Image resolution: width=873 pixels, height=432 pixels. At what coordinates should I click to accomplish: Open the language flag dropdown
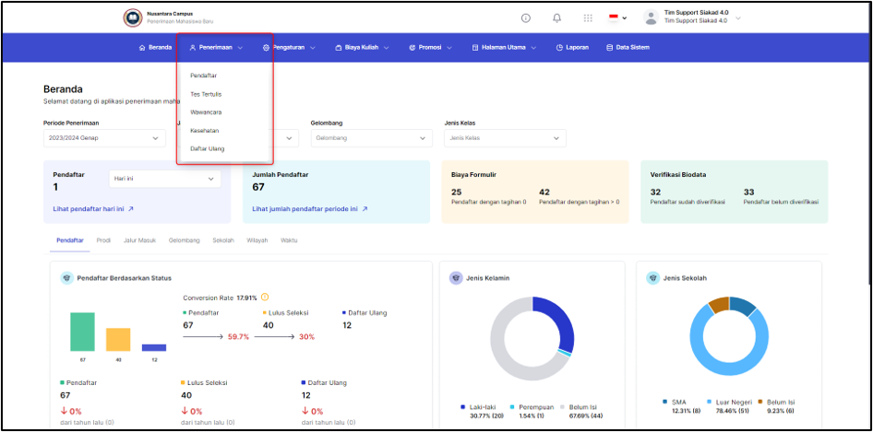click(616, 18)
